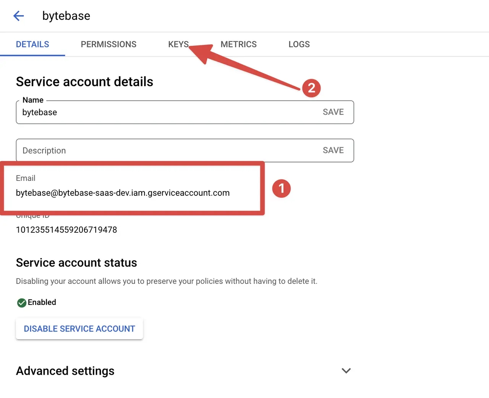The height and width of the screenshot is (398, 489).
Task: Select the service account email address text
Action: coord(123,193)
